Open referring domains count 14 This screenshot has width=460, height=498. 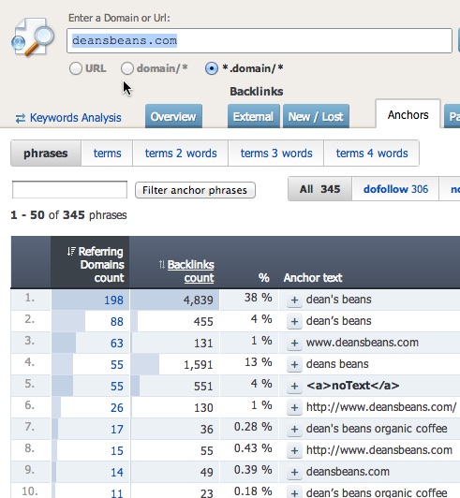(117, 473)
